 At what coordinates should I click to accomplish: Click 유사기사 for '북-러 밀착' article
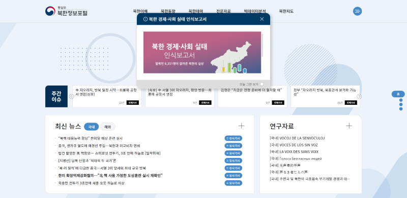click(234, 168)
